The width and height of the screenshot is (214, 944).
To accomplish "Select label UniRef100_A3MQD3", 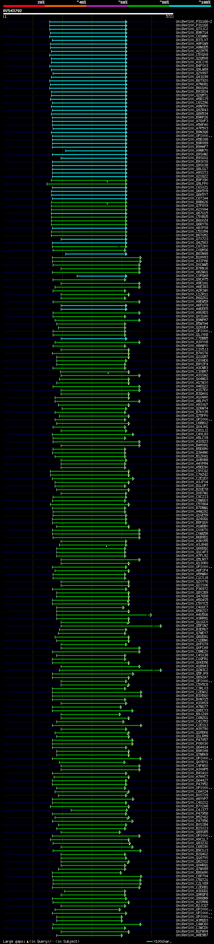I will coord(192,920).
